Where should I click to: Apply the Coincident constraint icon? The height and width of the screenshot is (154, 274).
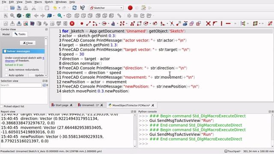[208, 24]
